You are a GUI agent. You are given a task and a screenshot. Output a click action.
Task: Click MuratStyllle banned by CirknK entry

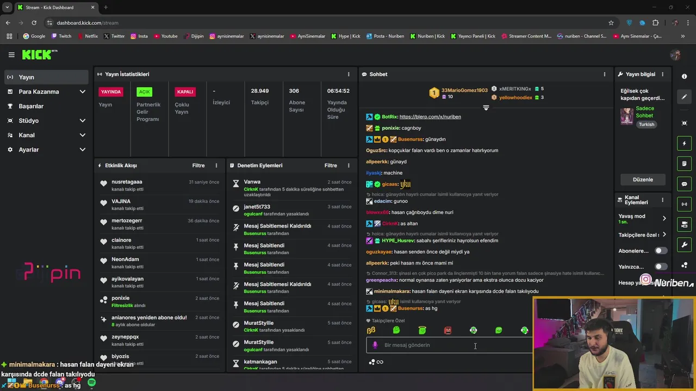(x=293, y=326)
